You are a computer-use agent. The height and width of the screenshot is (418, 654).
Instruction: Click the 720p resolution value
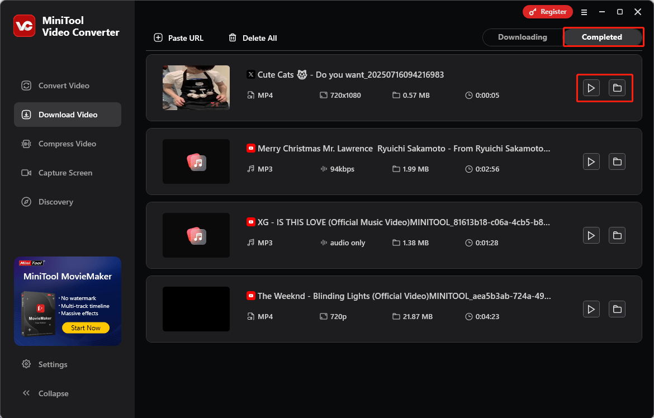coord(338,317)
